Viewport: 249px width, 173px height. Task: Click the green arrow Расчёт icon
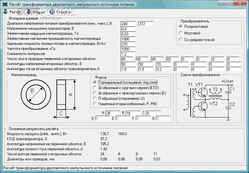[5, 12]
